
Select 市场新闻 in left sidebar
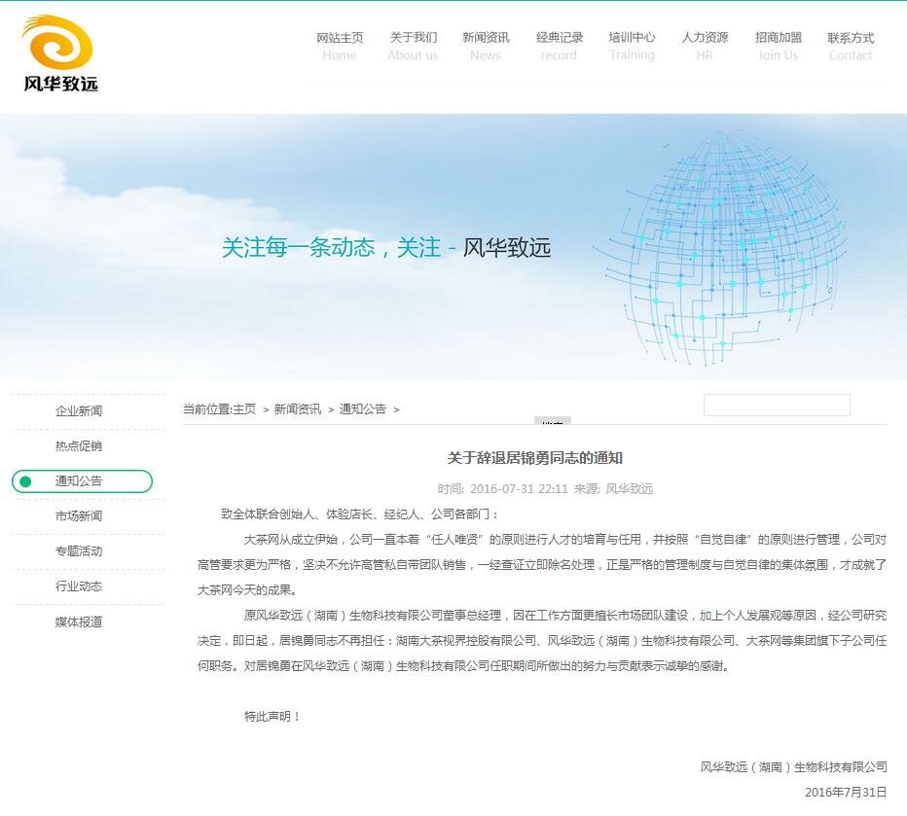[x=79, y=516]
